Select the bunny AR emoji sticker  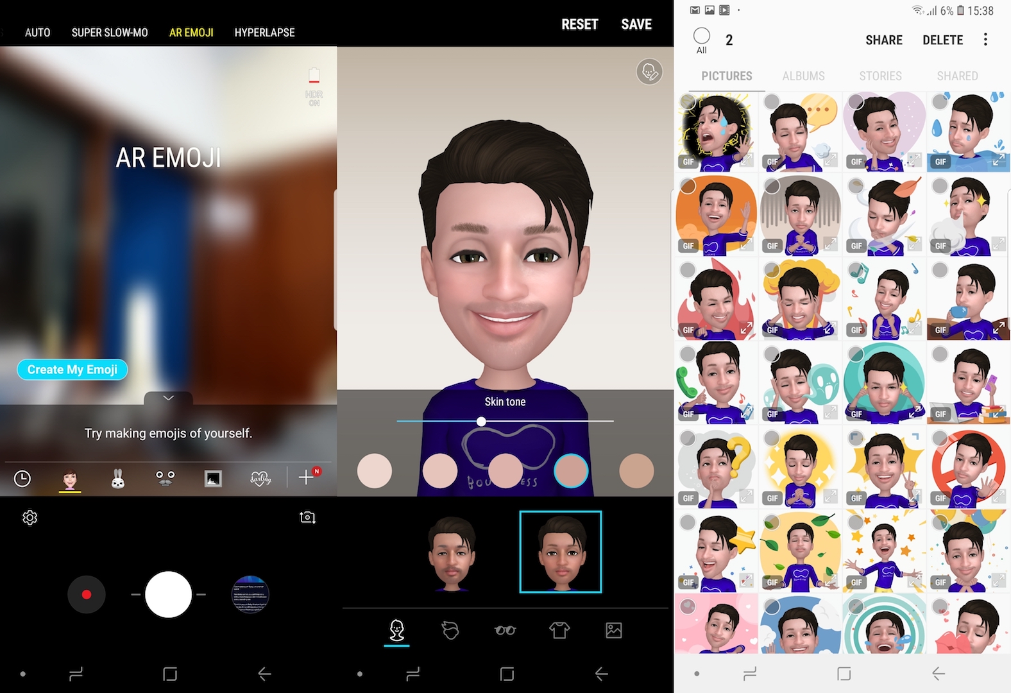pos(117,479)
